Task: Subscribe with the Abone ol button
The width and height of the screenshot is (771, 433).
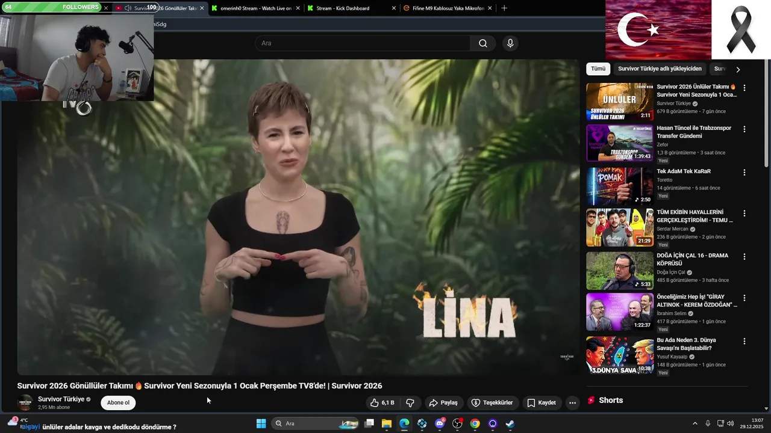Action: [x=118, y=403]
